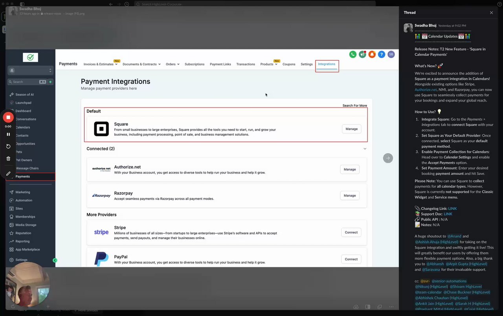Open the App Marketplace sidebar item

[x=28, y=249]
